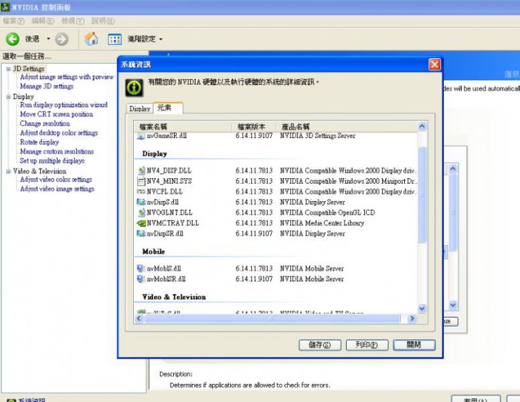Click the horizontal scrollbar thumb in file list

click(x=272, y=319)
